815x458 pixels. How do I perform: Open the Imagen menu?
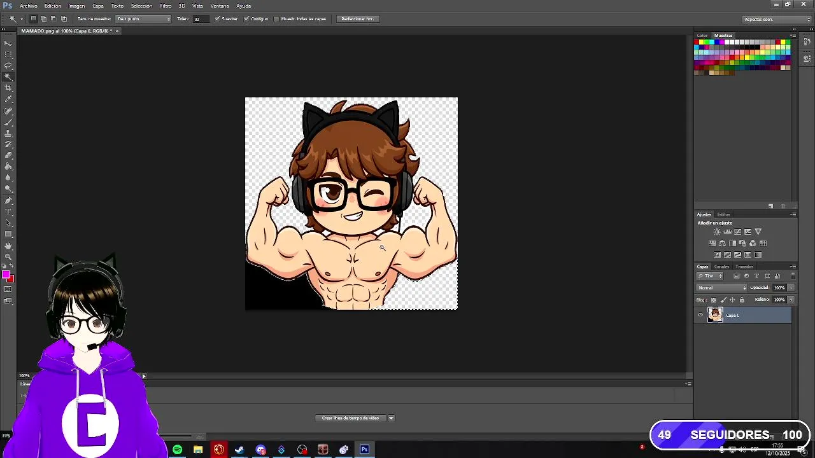[76, 6]
